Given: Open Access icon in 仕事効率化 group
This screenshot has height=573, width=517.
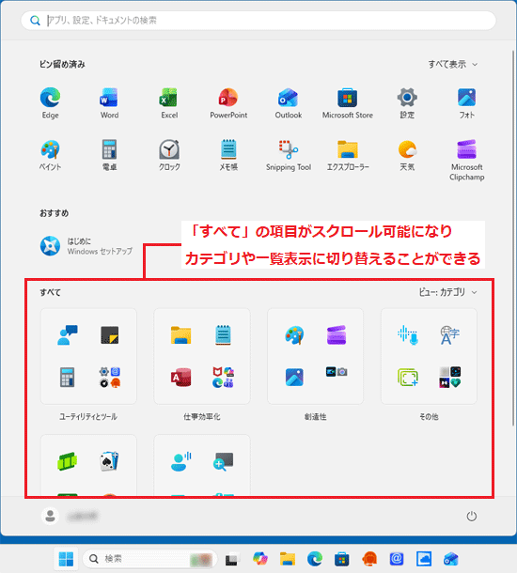Looking at the screenshot, I should click(x=181, y=377).
